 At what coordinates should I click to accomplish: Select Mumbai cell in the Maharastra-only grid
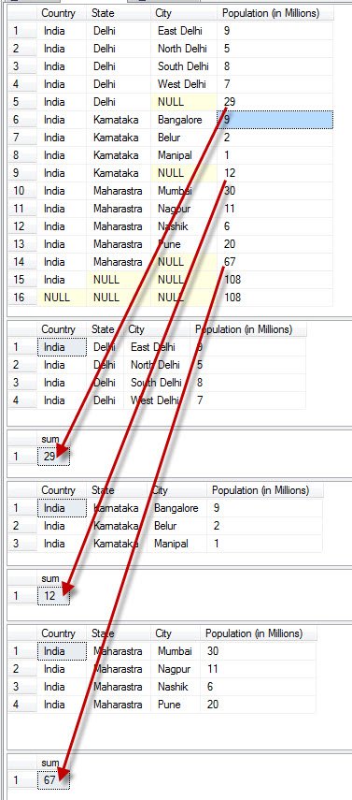[x=176, y=651]
